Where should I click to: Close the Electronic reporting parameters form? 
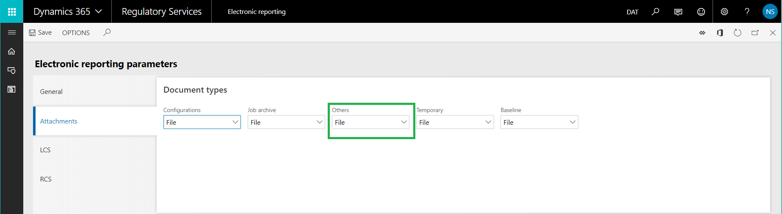click(x=773, y=33)
